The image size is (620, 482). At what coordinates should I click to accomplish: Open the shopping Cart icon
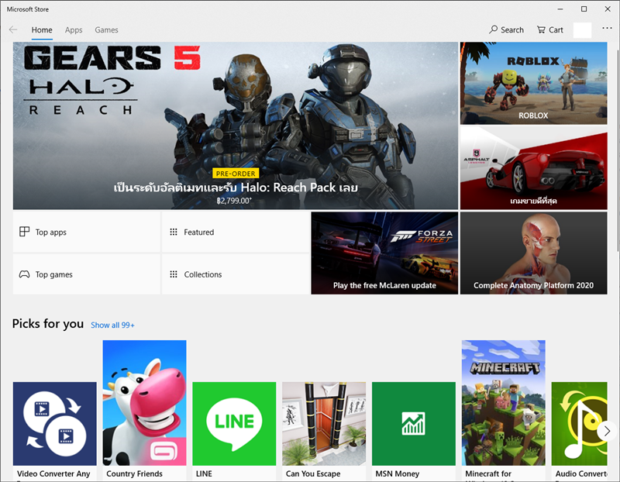point(541,29)
